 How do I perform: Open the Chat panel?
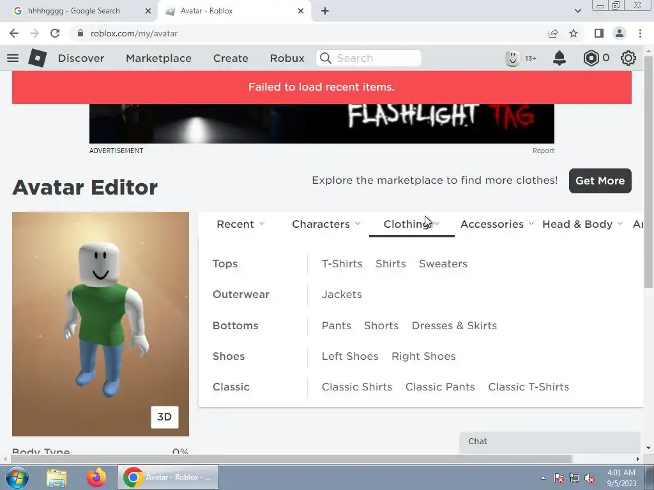point(549,442)
